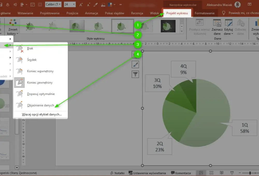The image size is (259, 176).
Task: Open the Ribbon Display Options icon
Action: (250, 4)
